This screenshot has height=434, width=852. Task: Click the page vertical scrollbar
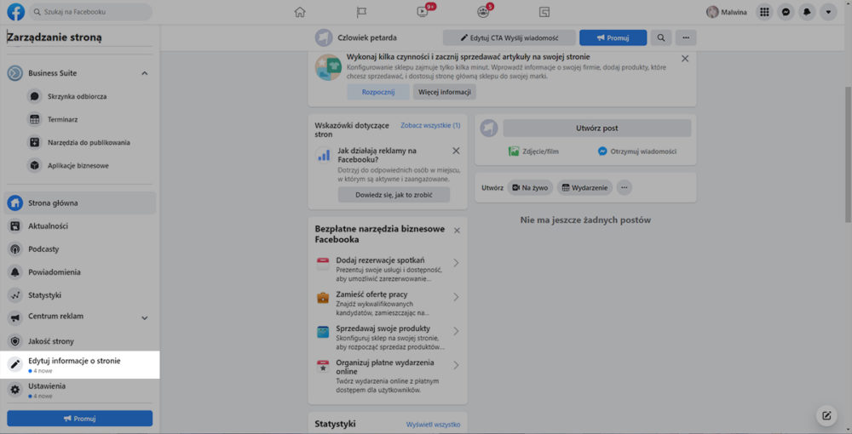coord(849,155)
